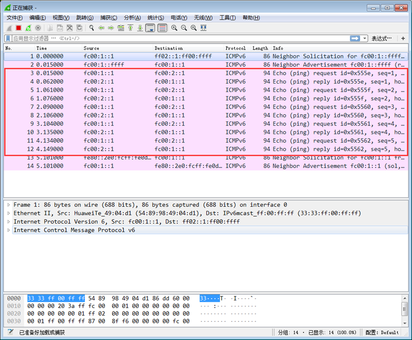Select packet 9 Echo request seq=4
The height and width of the screenshot is (340, 412).
click(206, 123)
